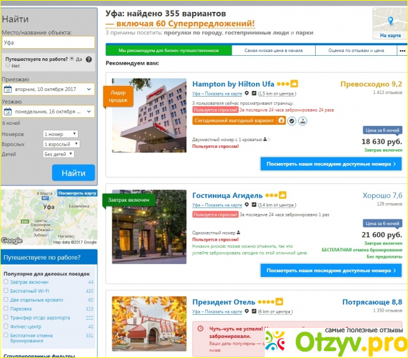Click the blue 'Найти' search button
The width and height of the screenshot is (408, 358).
[x=73, y=173]
